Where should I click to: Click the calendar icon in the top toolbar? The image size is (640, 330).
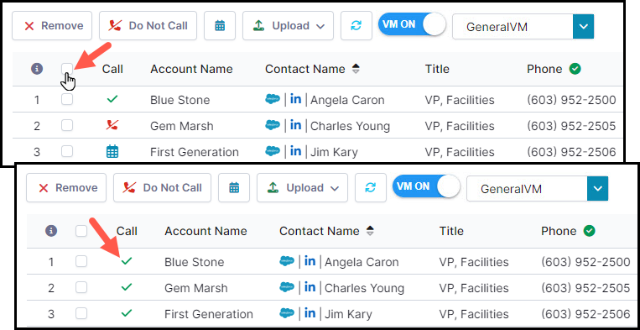220,26
